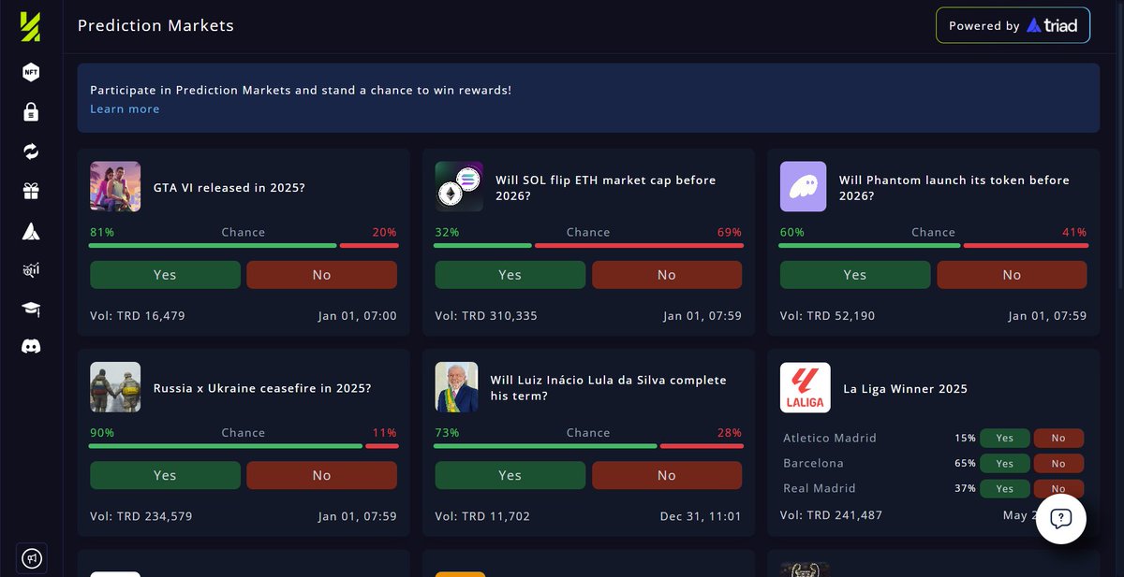Bet No on Barcelona
The width and height of the screenshot is (1124, 577).
tap(1058, 463)
